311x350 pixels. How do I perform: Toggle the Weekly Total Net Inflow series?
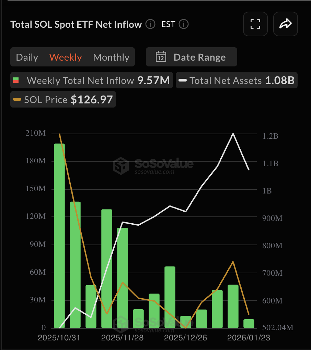(x=91, y=80)
